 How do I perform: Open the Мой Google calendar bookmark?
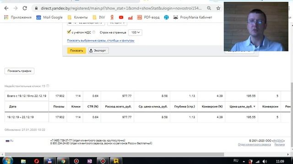click(x=49, y=17)
